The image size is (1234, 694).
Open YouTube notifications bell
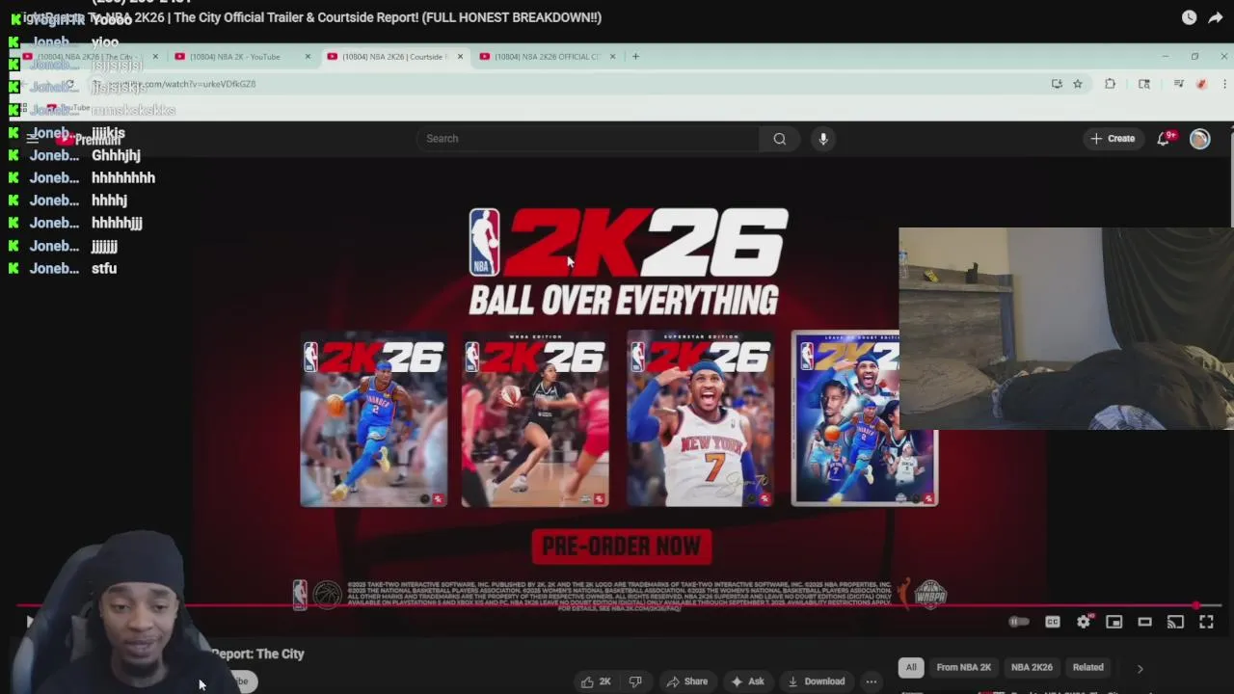click(1164, 139)
